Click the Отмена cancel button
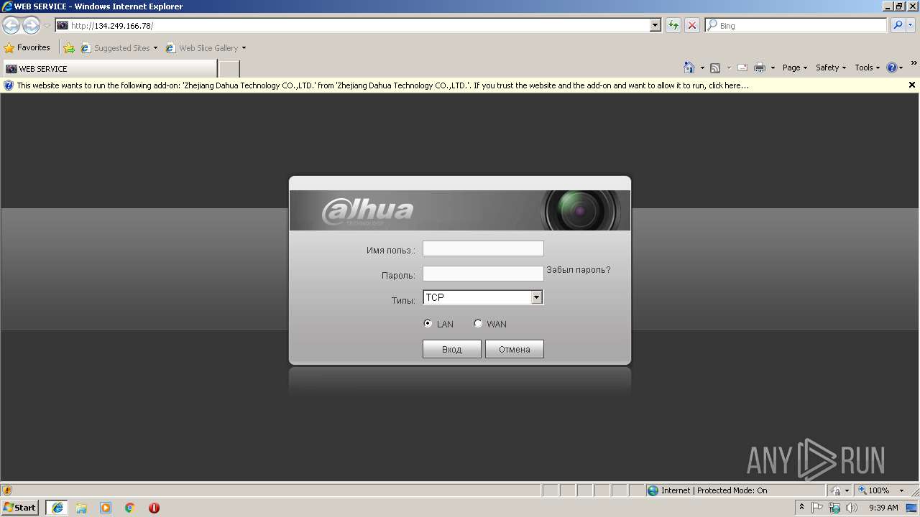The image size is (920, 517). pos(515,349)
